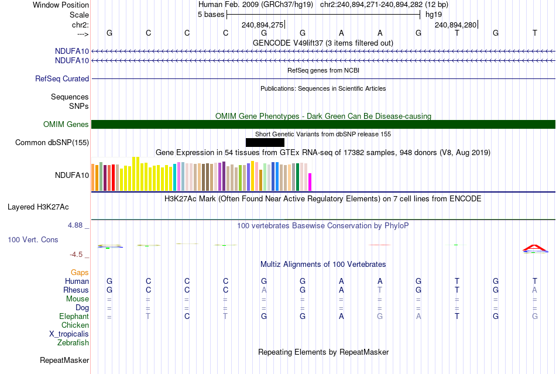Screen dimensions: 556x374
Task: Click the hg19 label beside scale bar
Action: coord(434,15)
